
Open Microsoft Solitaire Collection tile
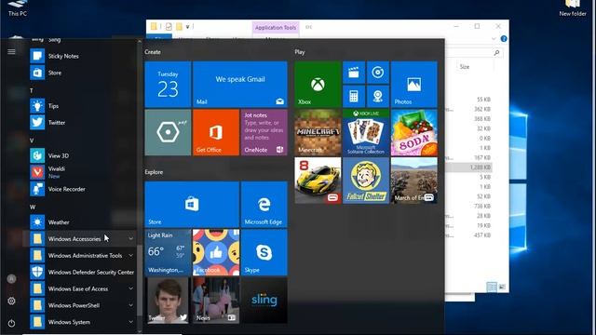[366, 132]
